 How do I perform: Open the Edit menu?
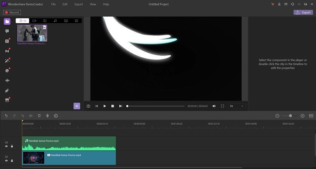[65, 4]
